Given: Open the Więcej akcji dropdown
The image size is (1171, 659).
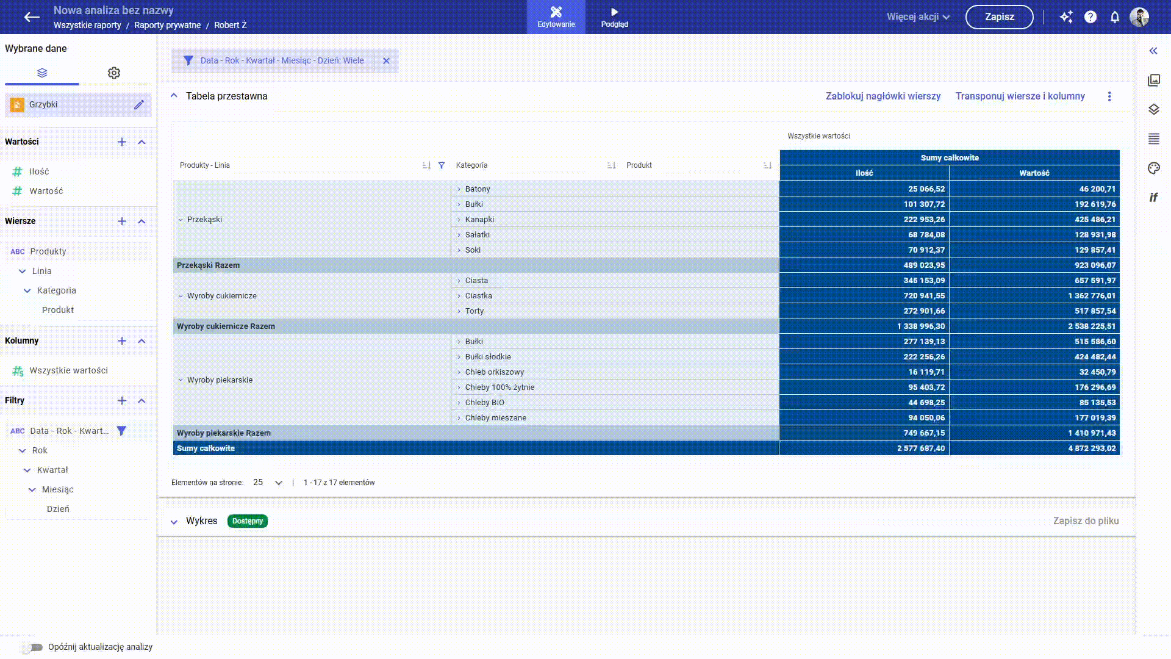Looking at the screenshot, I should tap(918, 17).
